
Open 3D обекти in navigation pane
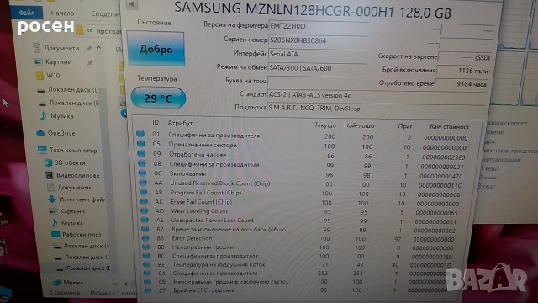70,162
